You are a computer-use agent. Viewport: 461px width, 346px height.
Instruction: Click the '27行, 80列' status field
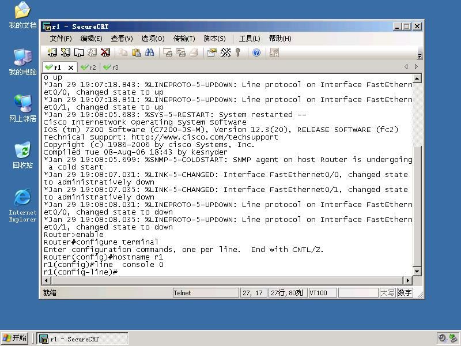click(x=288, y=293)
